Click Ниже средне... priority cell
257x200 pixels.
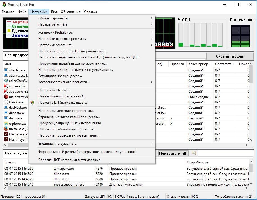click(x=200, y=97)
